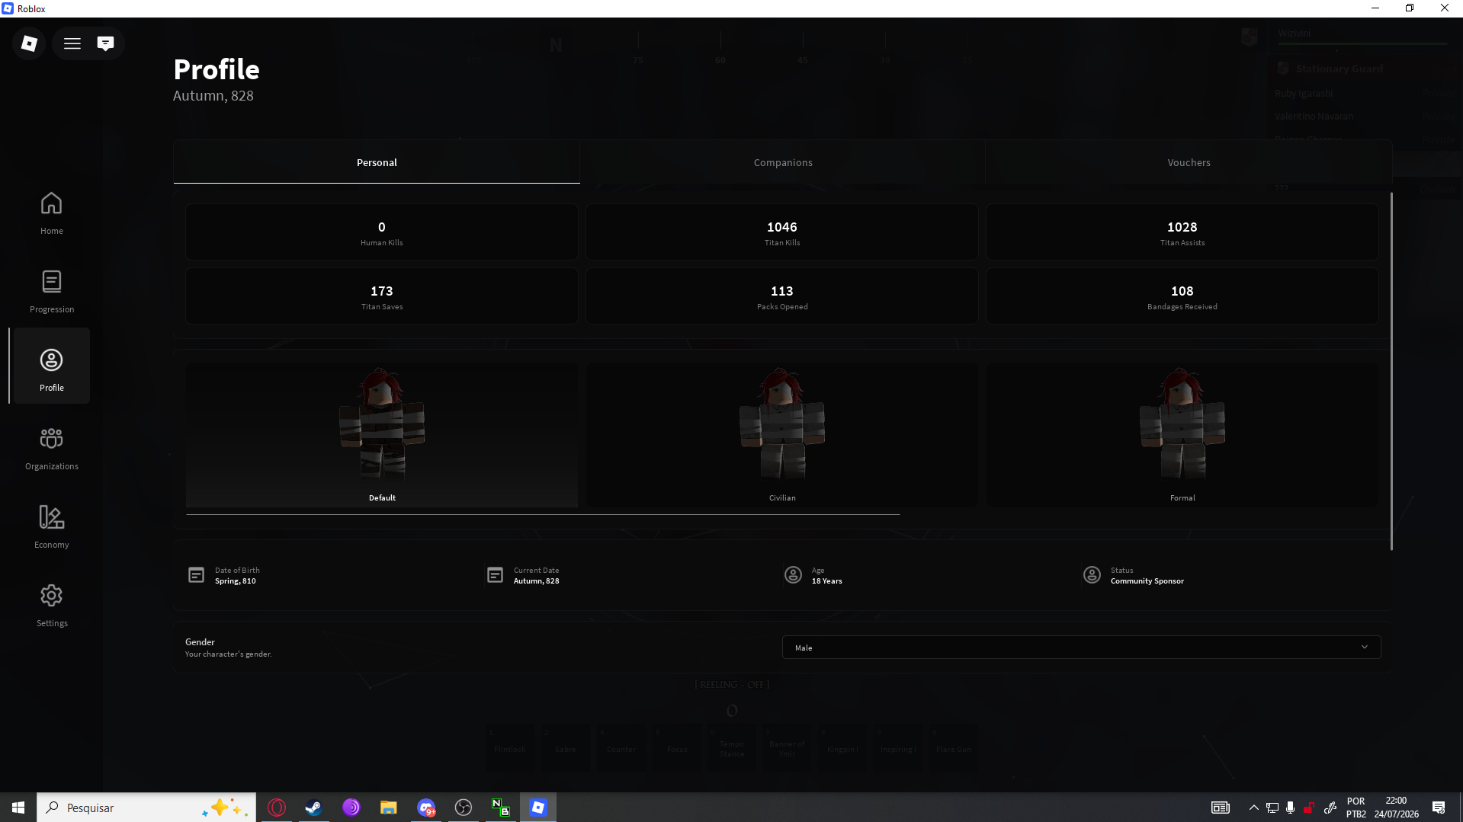Click the 'Community Sponsor' status value

(1147, 581)
